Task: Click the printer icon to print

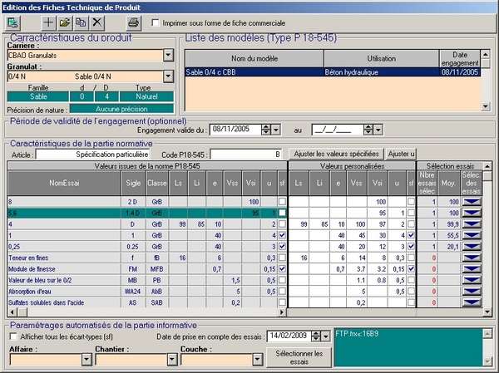Action: pos(133,22)
